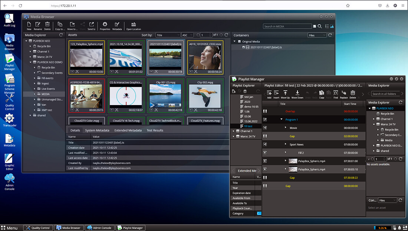Switch to Admin Console on the taskbar
This screenshot has width=408, height=231.
[99, 228]
